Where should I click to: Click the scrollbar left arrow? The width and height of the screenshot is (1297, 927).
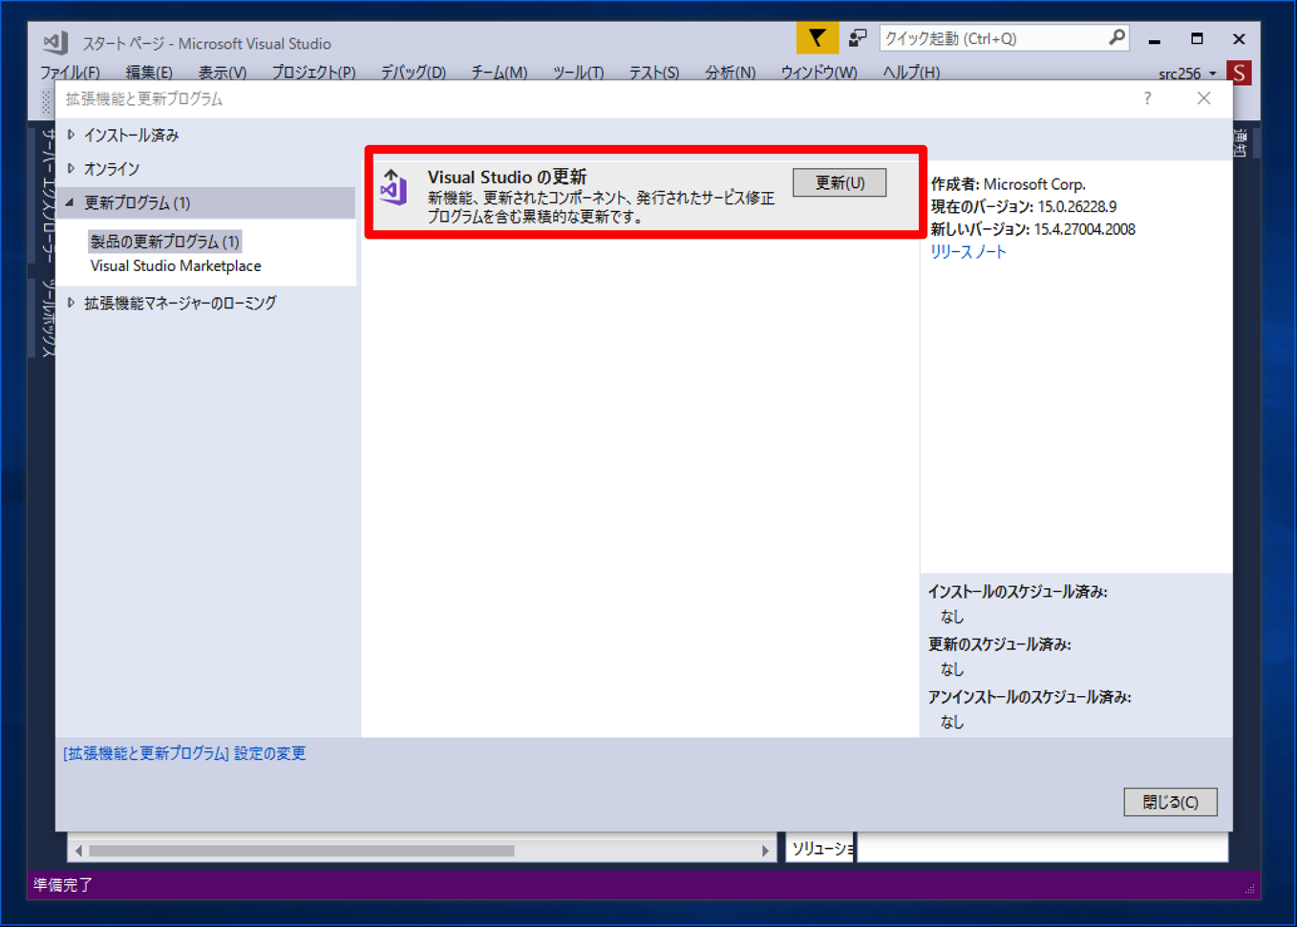point(78,851)
